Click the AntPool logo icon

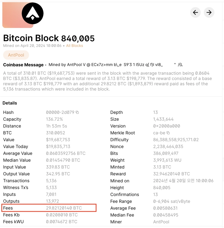coord(33,13)
